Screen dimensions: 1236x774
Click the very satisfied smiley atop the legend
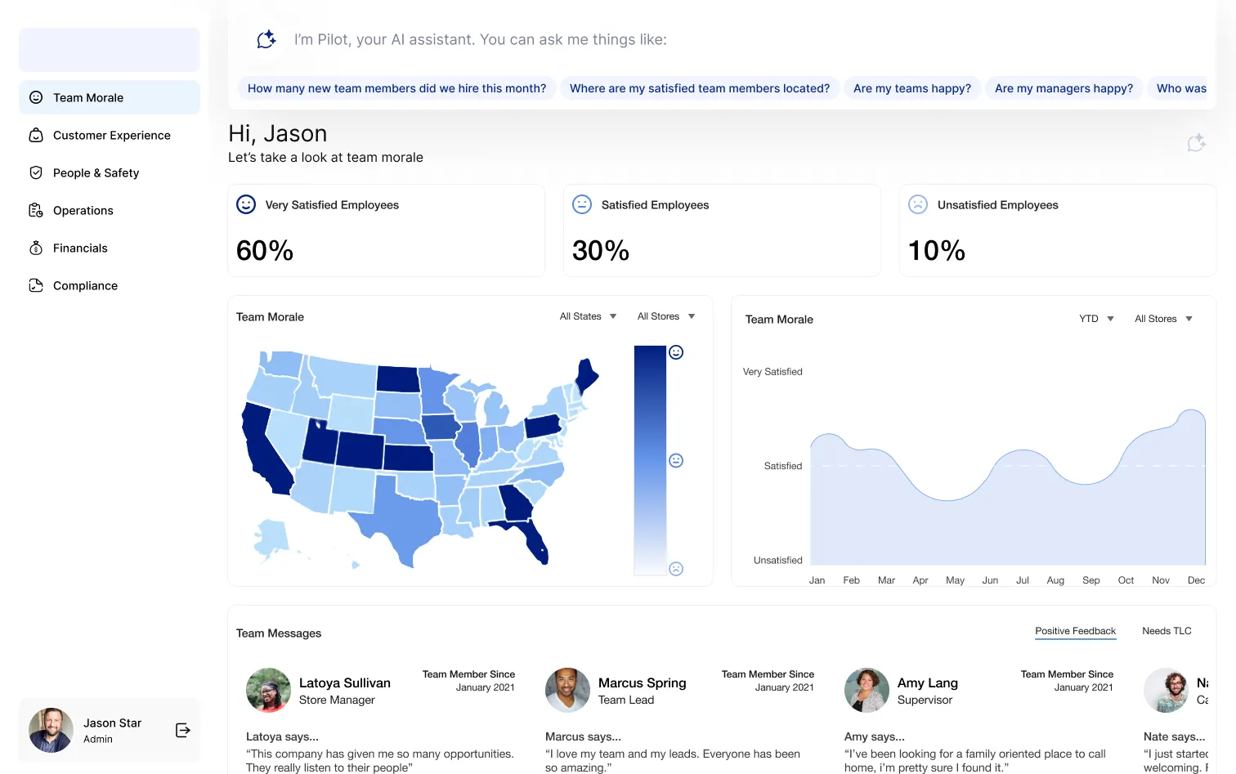676,352
